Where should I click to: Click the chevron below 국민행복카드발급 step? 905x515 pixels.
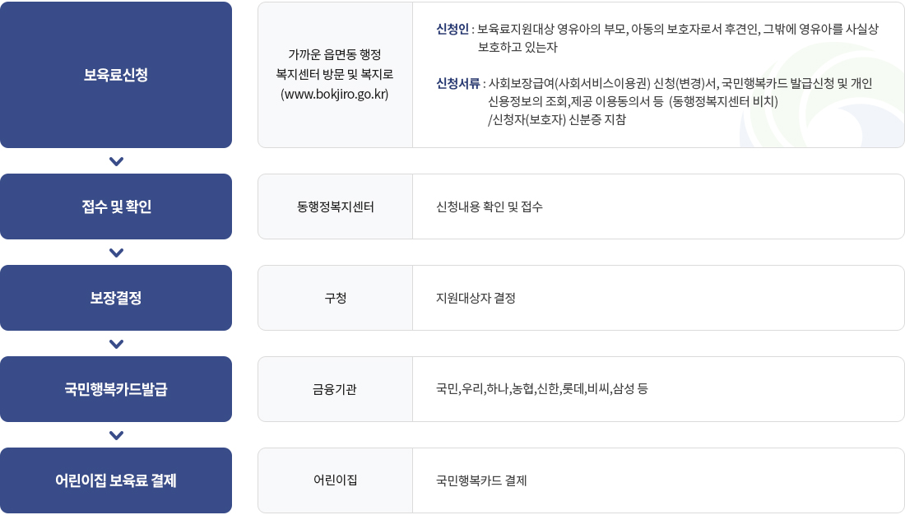pyautogui.click(x=116, y=435)
